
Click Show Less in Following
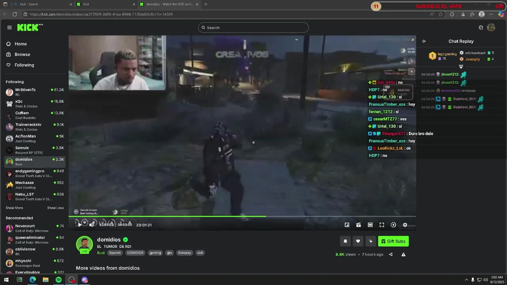55,208
